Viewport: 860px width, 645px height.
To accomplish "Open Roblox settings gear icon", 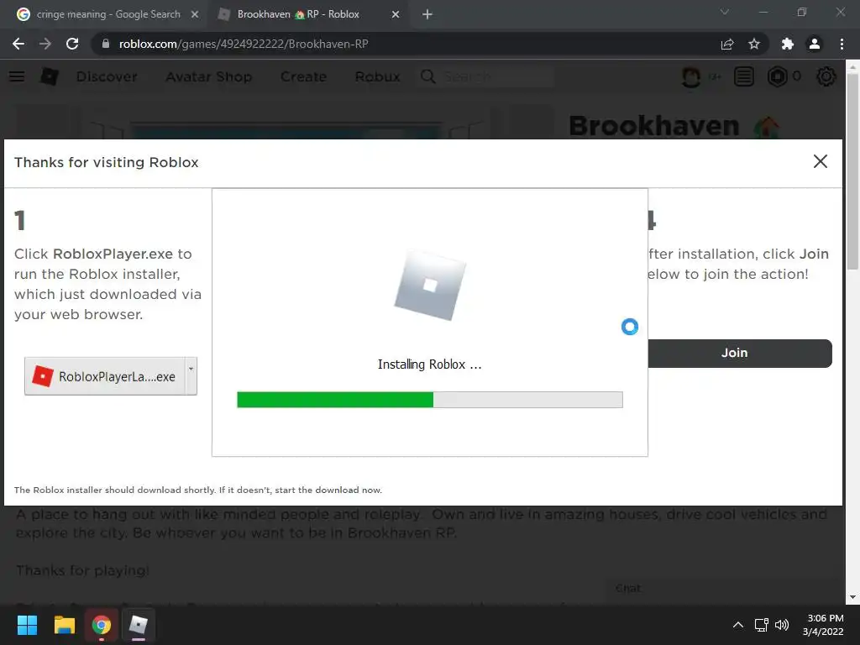I will pyautogui.click(x=826, y=76).
